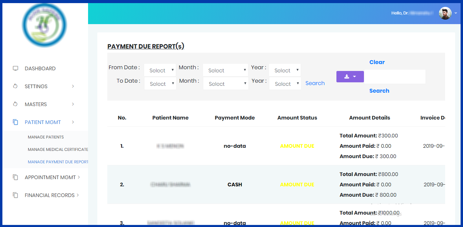Click "Amount Paid: ₹ 0.00" in row 1
Screen dimensions: 463x227
(365, 146)
